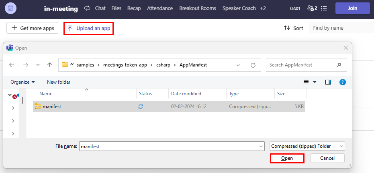Click the manifest zip file icon
The height and width of the screenshot is (173, 374).
click(38, 106)
